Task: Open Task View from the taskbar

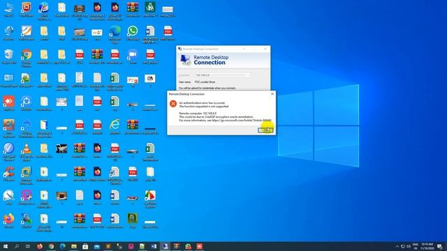Action: 28,246
